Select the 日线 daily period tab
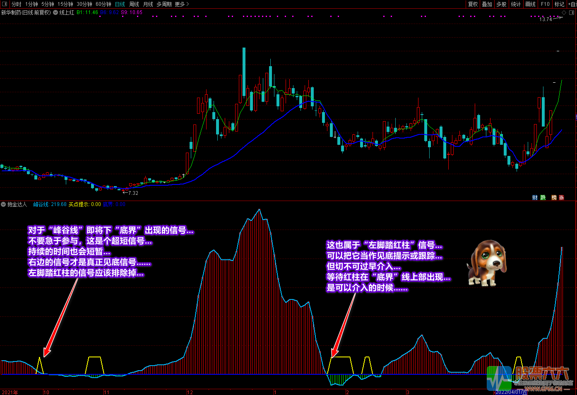Screen dimensions: 577x395 pyautogui.click(x=120, y=4)
